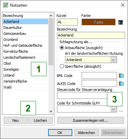Viewport: 128px width, 139px height.
Task: Click the brown Farbe color swatch
Action: tap(98, 22)
